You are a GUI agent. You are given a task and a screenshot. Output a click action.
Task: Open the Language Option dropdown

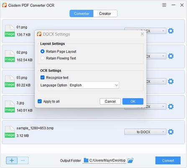(94, 85)
